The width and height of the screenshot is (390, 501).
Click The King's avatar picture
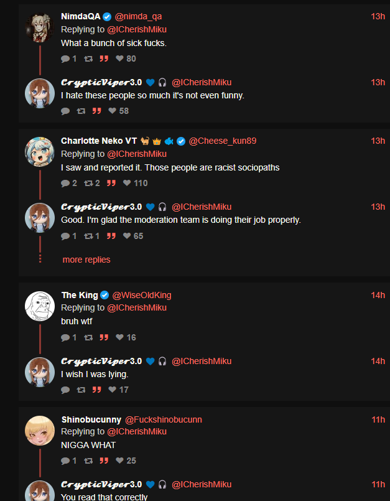(40, 306)
